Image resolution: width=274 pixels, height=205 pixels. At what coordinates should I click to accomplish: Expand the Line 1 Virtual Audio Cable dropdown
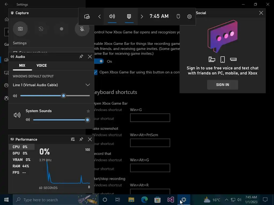pyautogui.click(x=88, y=85)
